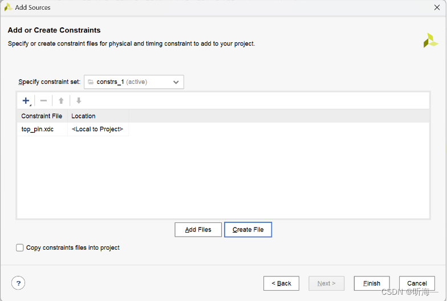Click the Local to Project location cell
This screenshot has width=447, height=301.
pos(97,129)
